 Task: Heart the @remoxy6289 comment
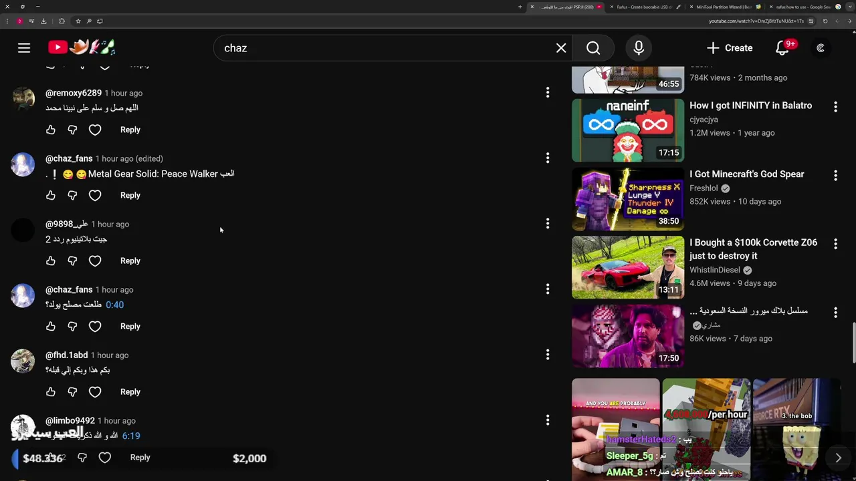click(x=95, y=130)
